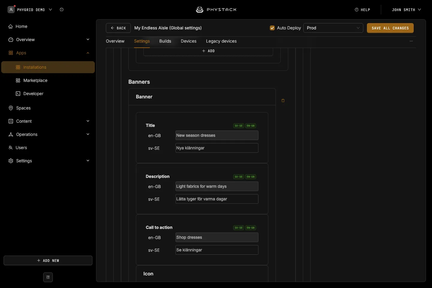432x288 pixels.
Task: Click the Phygrid Demo avatar icon
Action: [11, 10]
